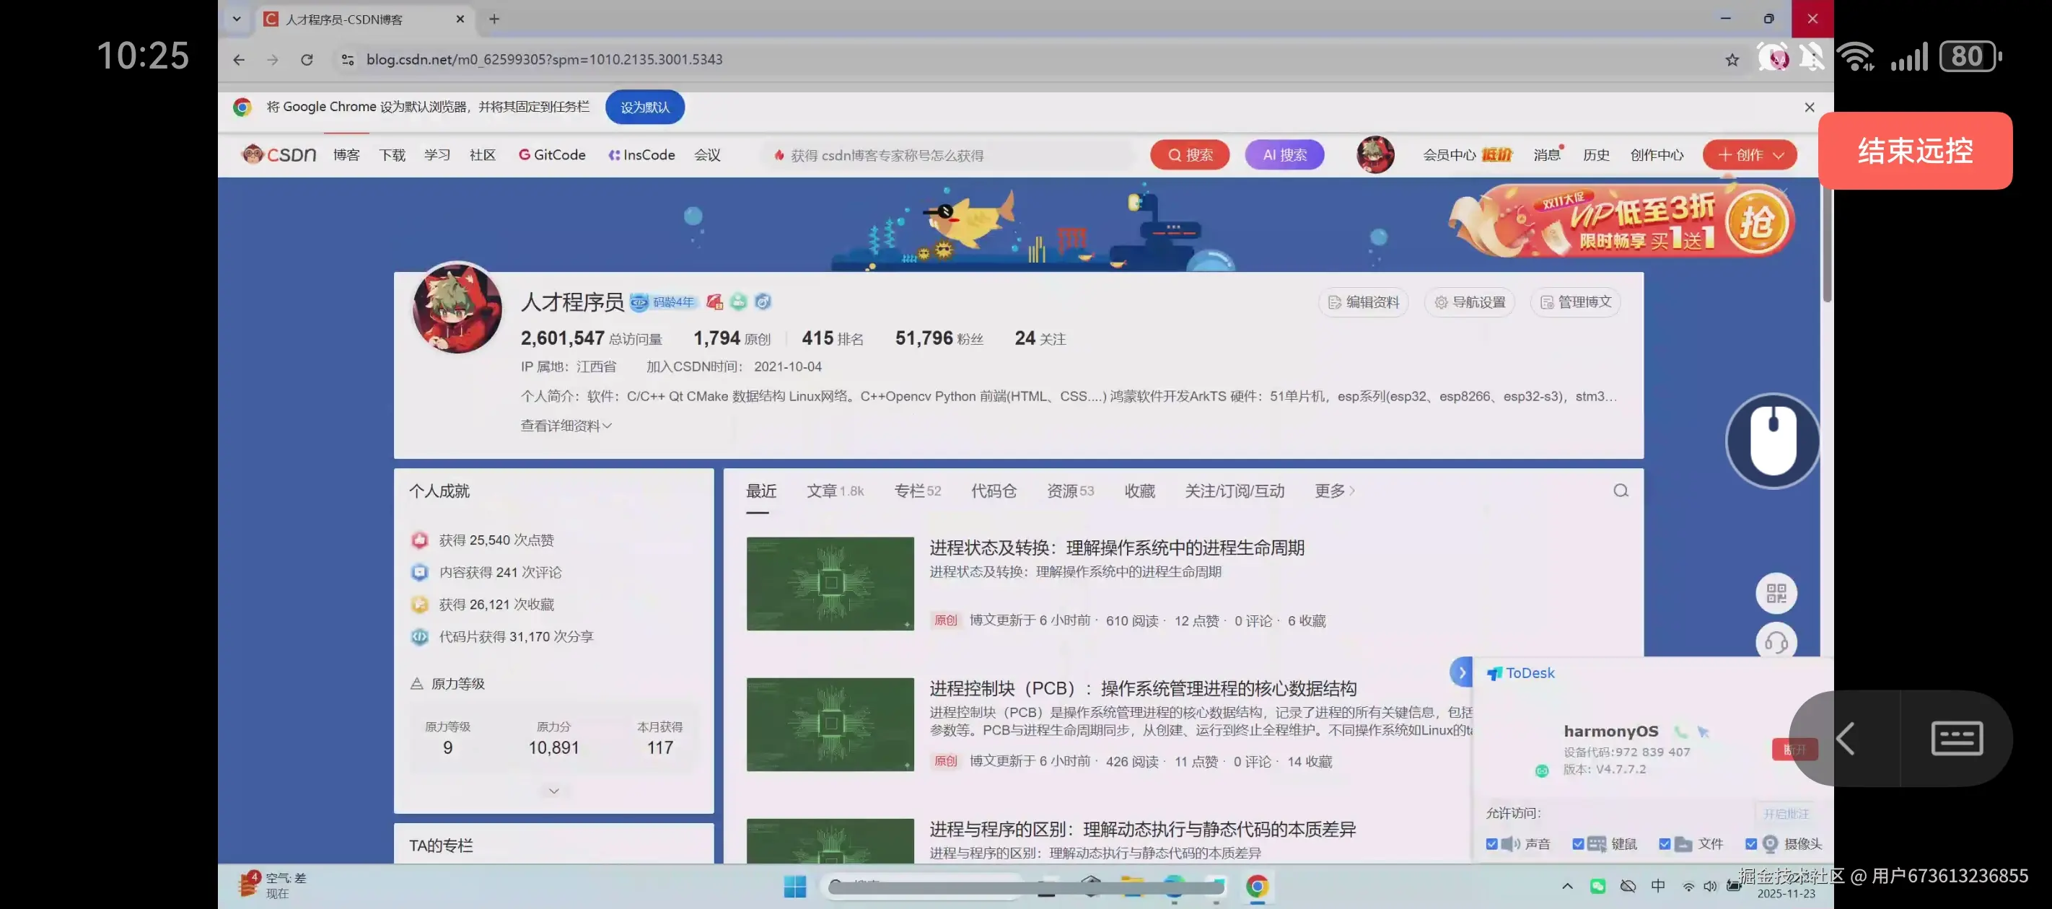Open the 创作 dropdown button
Screen dimensions: 2052x909
(1749, 154)
